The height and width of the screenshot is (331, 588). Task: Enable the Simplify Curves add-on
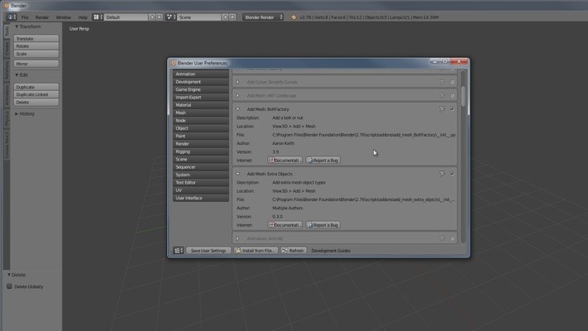[x=452, y=82]
